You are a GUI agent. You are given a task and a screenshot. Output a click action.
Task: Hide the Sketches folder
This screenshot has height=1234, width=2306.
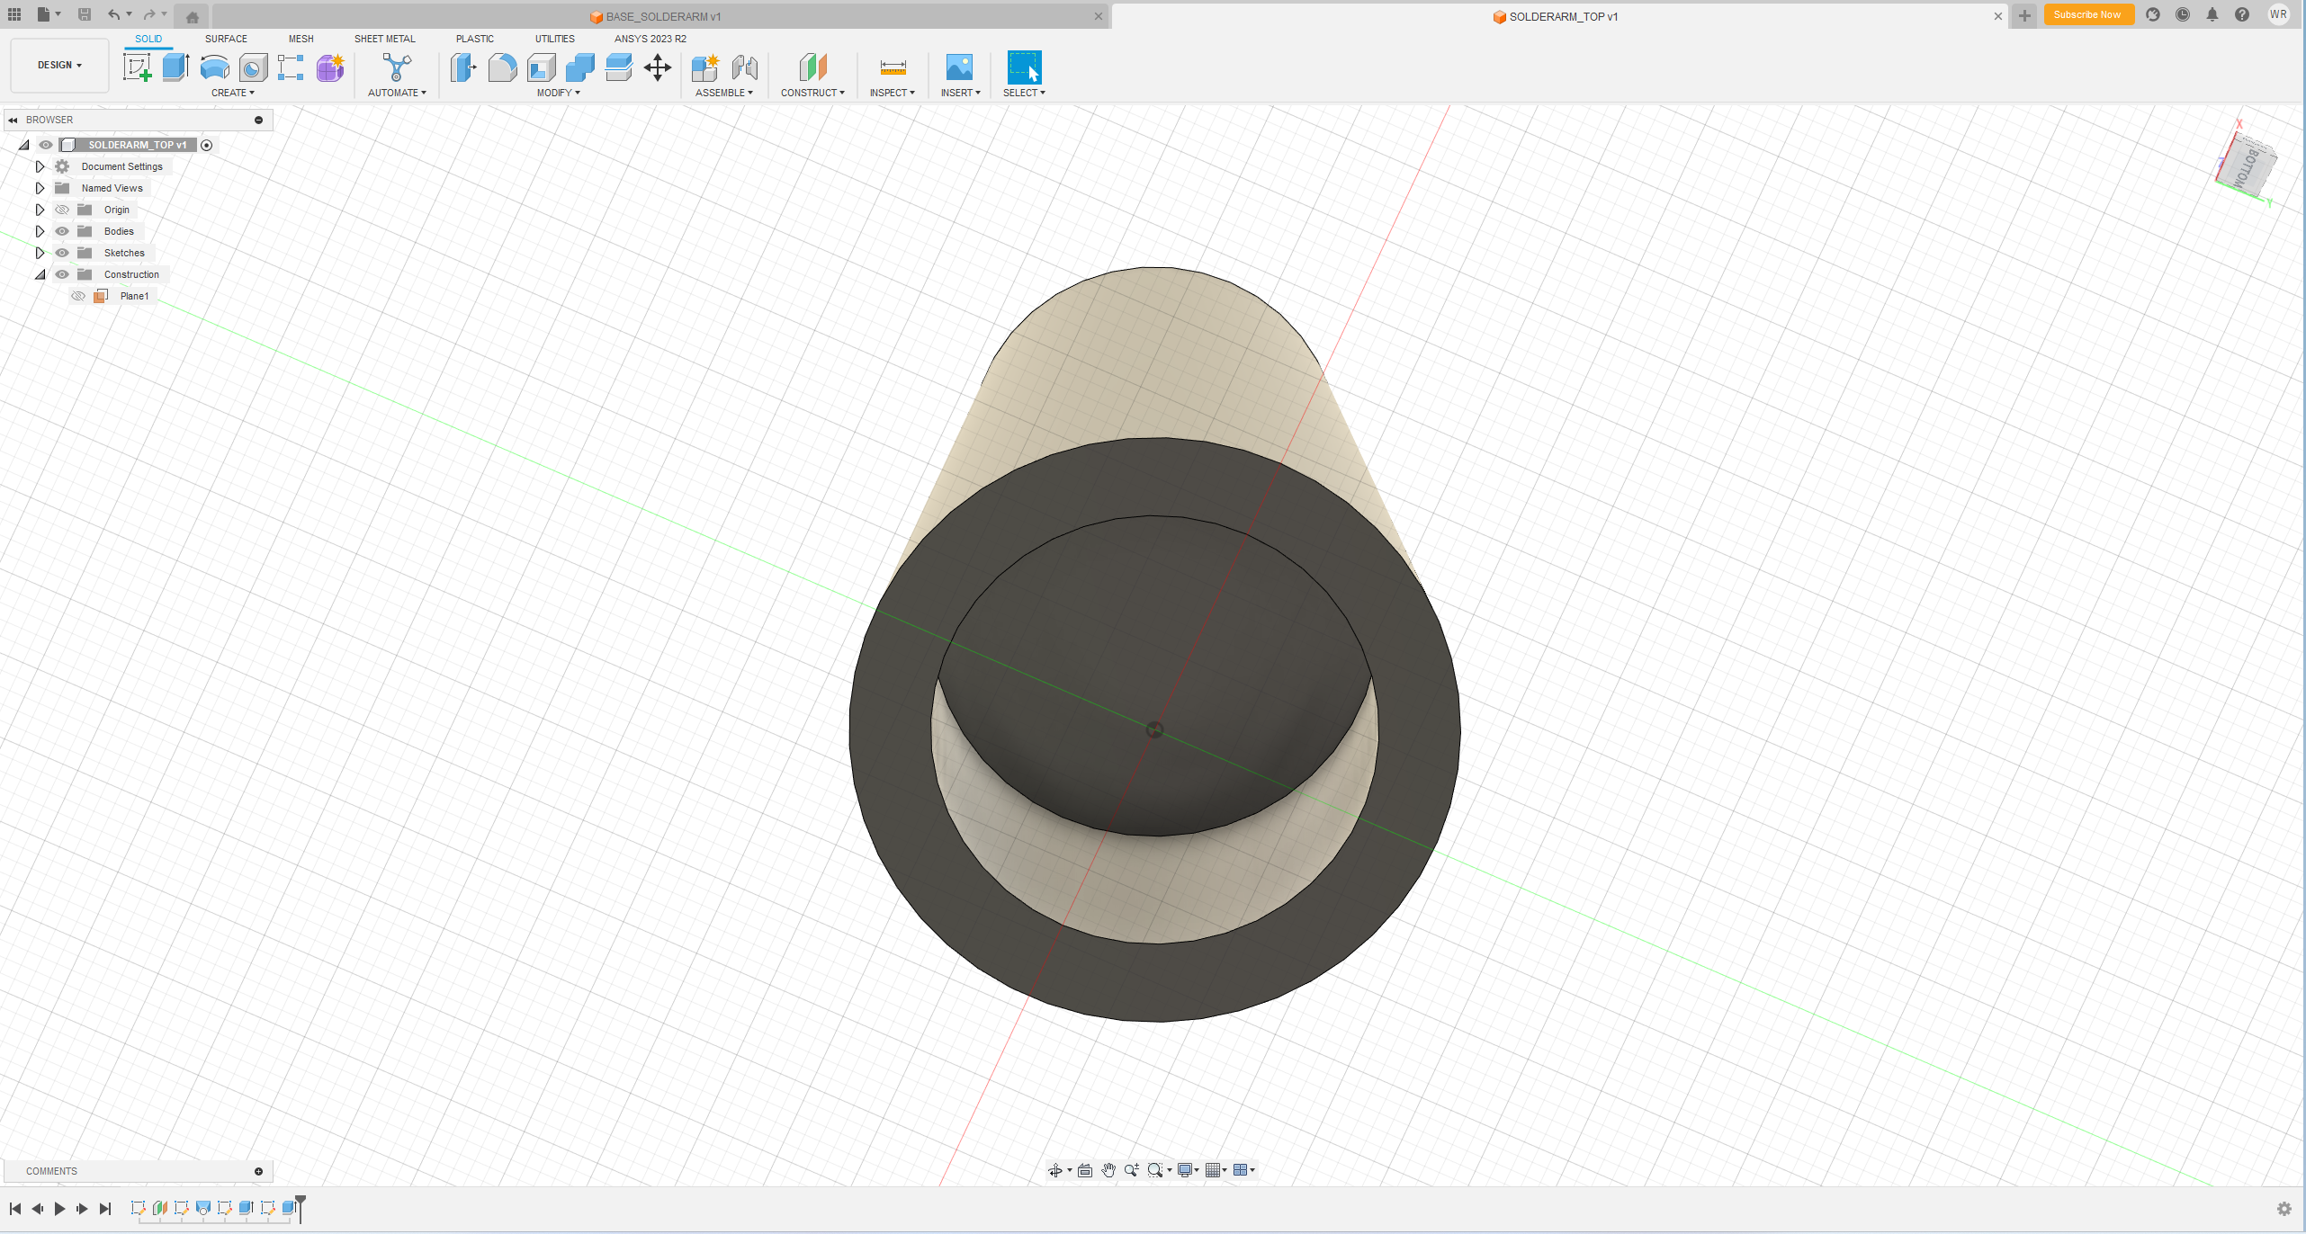click(62, 253)
